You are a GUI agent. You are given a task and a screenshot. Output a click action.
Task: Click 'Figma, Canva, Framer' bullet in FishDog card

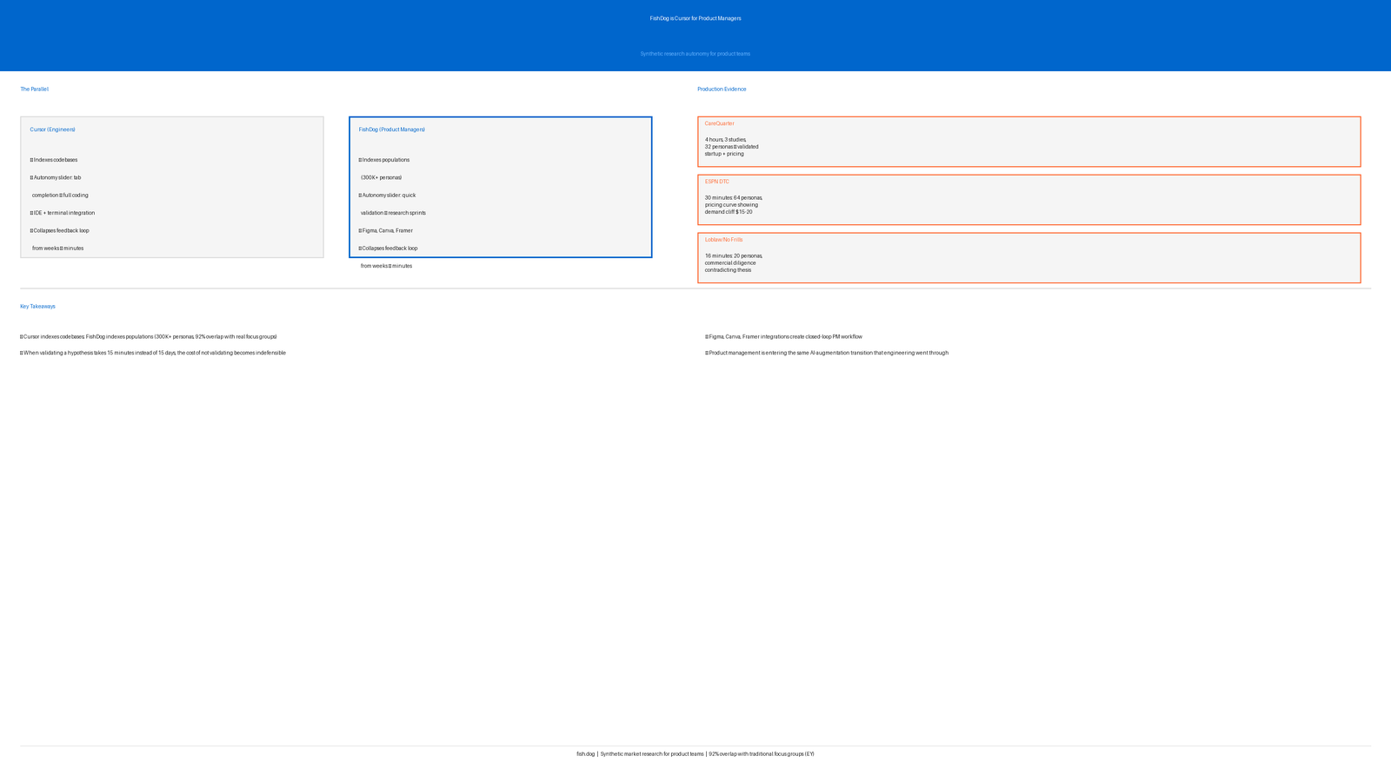386,231
